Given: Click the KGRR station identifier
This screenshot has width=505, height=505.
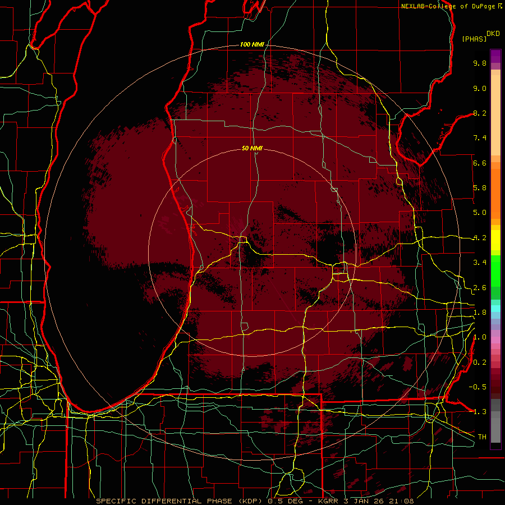Looking at the screenshot, I should click(328, 501).
